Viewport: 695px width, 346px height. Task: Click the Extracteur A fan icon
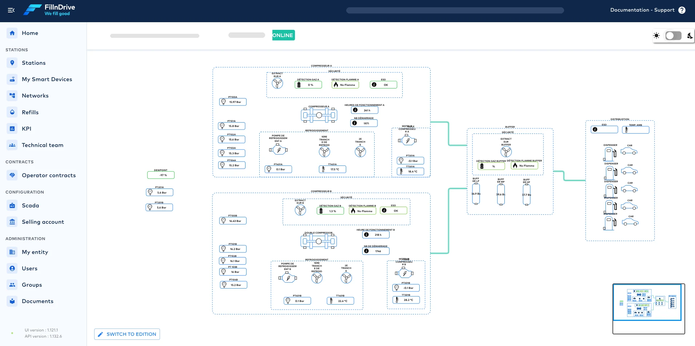click(277, 83)
